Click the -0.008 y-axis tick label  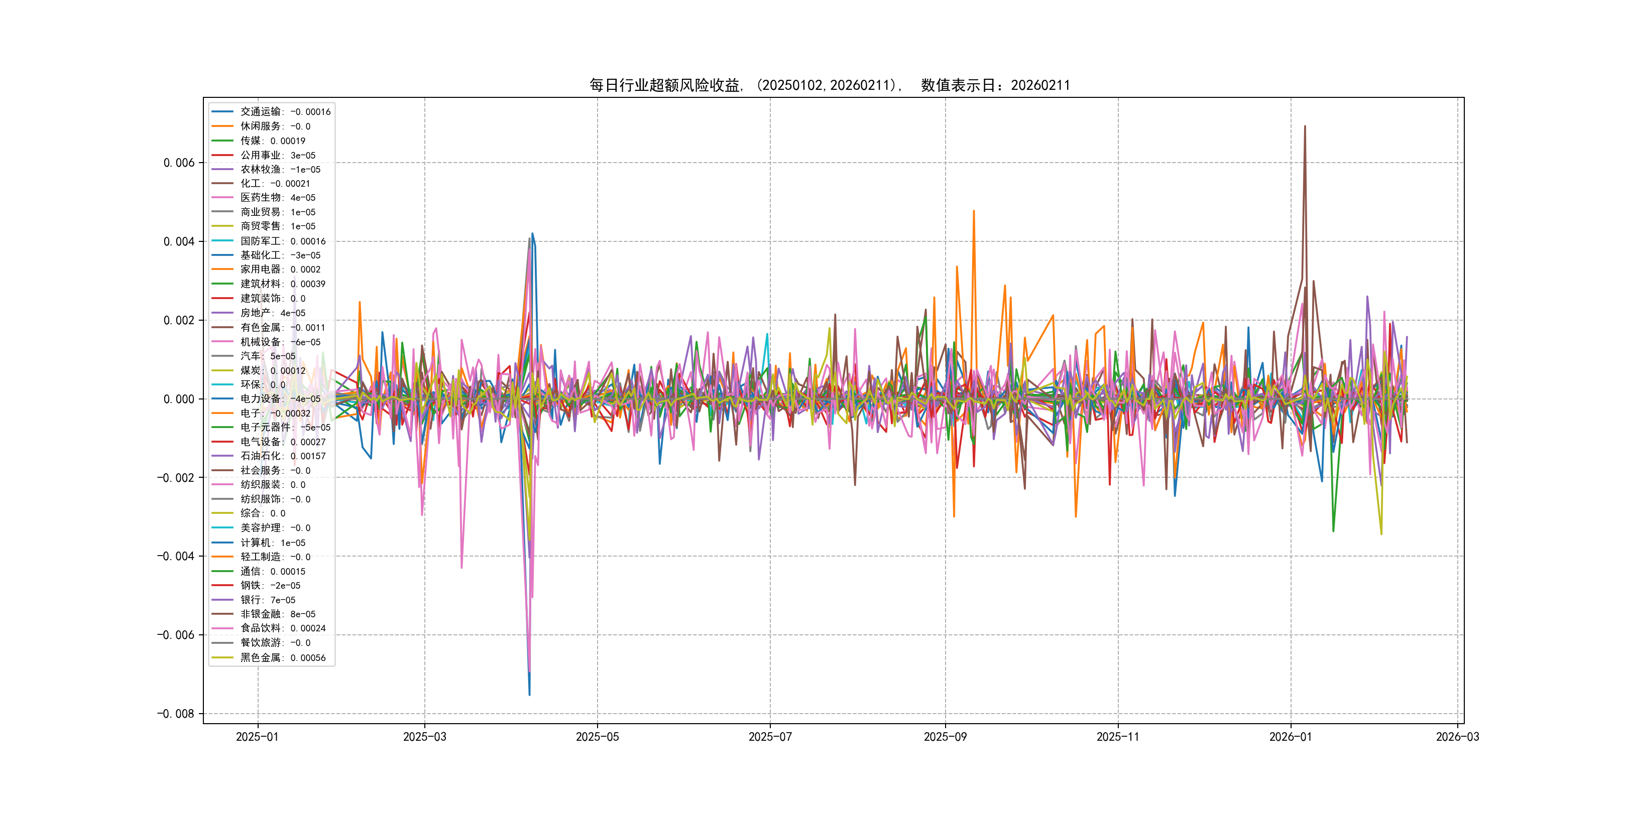tap(176, 713)
